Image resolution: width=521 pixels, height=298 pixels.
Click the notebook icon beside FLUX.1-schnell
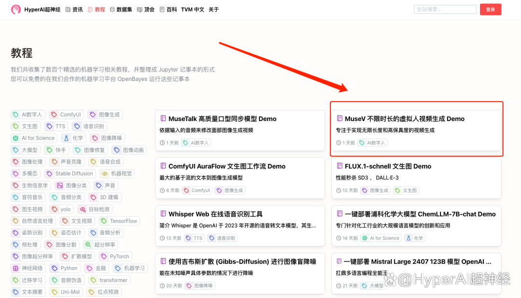[340, 166]
